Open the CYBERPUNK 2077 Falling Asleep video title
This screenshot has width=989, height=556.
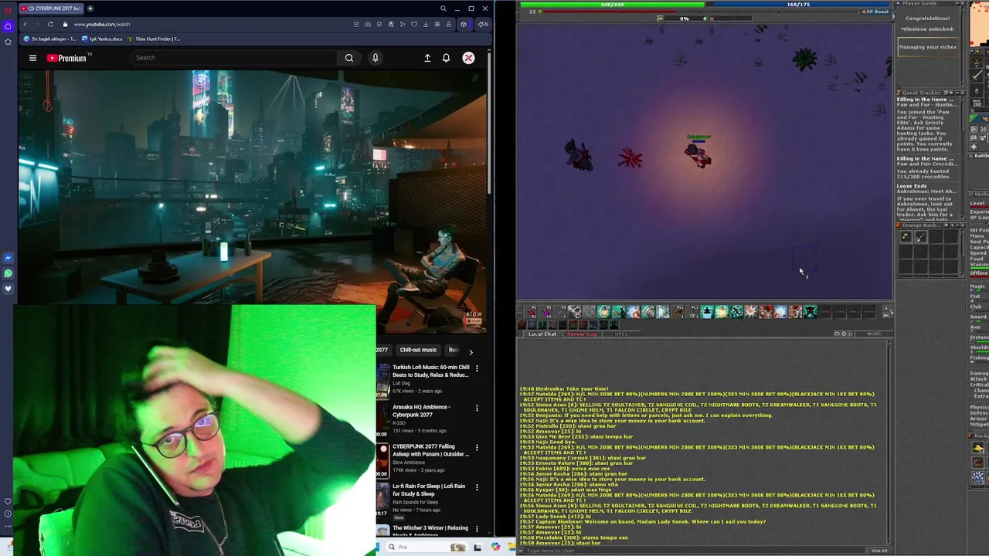click(430, 450)
